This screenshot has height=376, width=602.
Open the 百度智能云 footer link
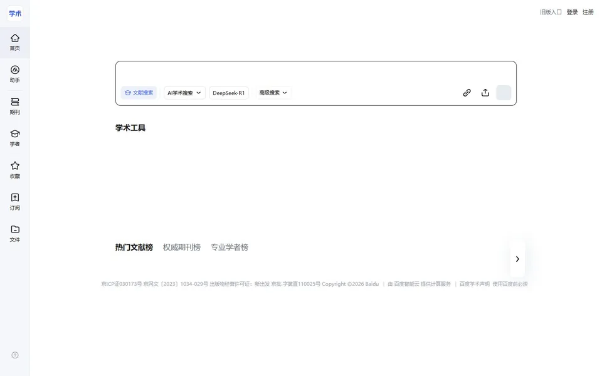coord(406,284)
